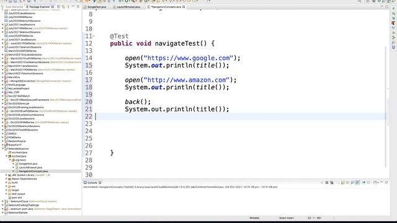This screenshot has width=397, height=223.
Task: Switch to the Type Hierarchy tab
Action: click(x=12, y=7)
